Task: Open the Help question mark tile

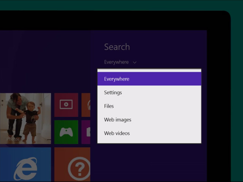Action: point(73,165)
